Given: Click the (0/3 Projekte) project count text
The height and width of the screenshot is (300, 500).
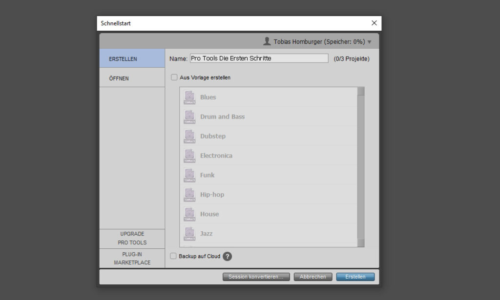Looking at the screenshot, I should pyautogui.click(x=352, y=59).
